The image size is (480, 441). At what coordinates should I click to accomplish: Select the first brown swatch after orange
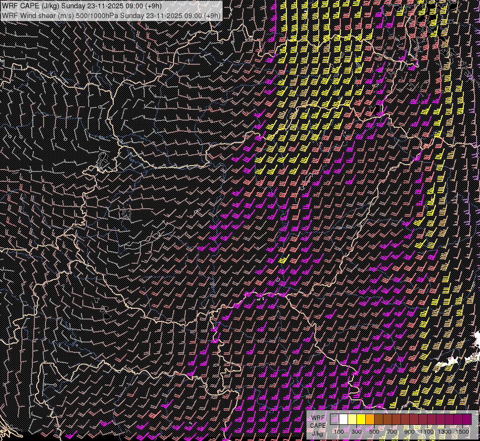click(379, 419)
